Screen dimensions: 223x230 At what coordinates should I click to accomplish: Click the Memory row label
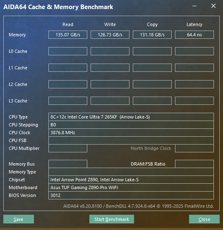[x=17, y=35]
